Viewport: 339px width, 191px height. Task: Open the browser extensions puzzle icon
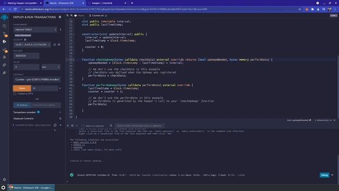point(313,10)
